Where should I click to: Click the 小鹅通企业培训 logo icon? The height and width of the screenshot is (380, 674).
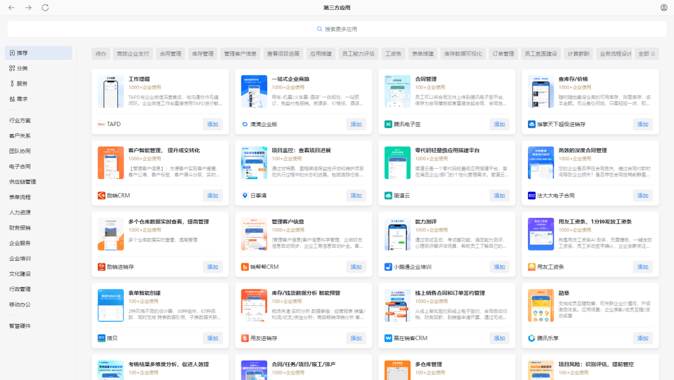(388, 267)
